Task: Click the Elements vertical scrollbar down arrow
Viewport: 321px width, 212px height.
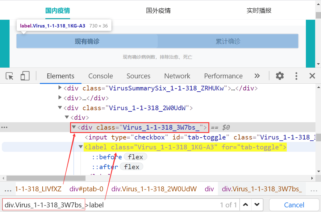Action: 319,172
